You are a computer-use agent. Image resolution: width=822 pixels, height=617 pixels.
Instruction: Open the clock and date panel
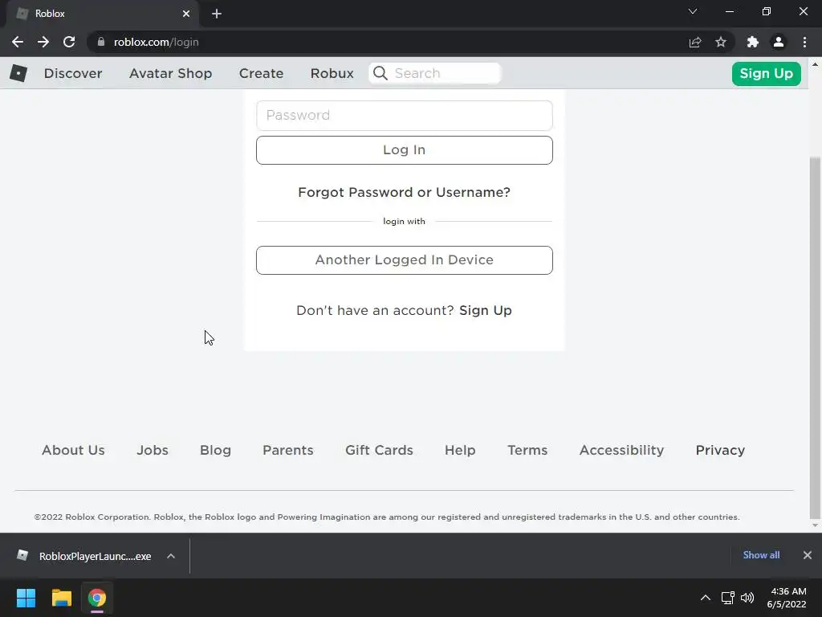click(787, 598)
